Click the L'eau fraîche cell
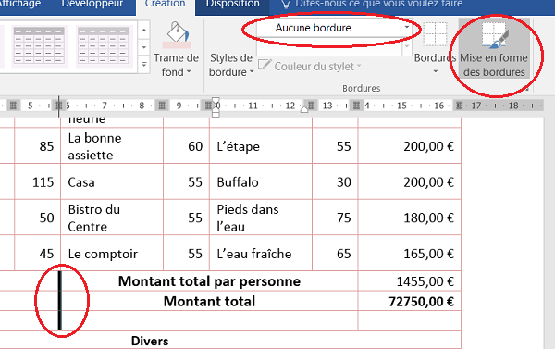 (261, 254)
